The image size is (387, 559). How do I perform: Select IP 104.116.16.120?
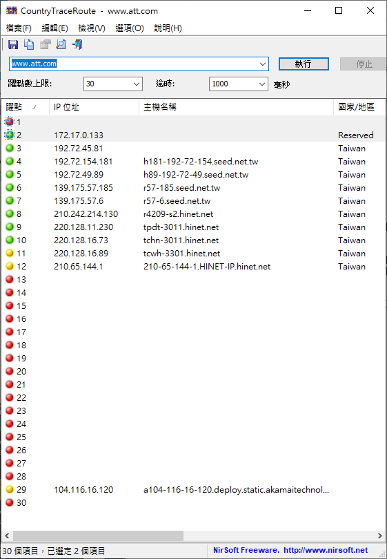pos(83,490)
